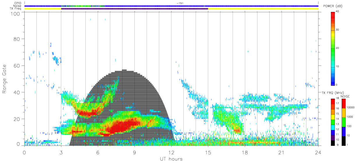Click the 10000 NOISE scale label
The height and width of the screenshot is (165, 358).
351,107
